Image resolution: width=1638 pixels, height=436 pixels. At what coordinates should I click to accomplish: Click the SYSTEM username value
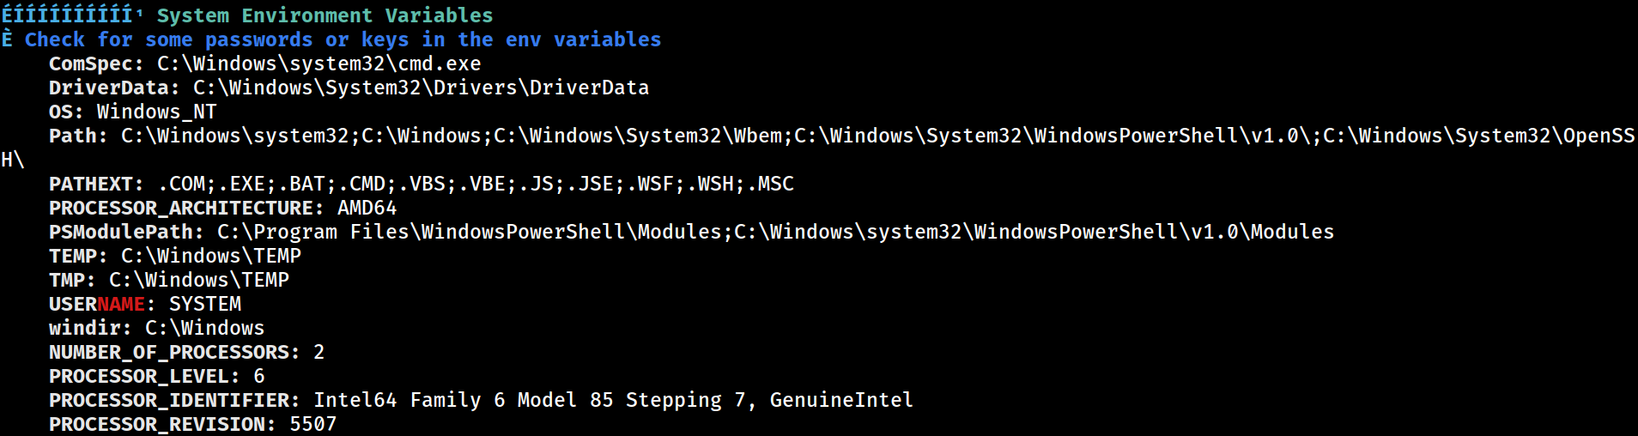(x=204, y=304)
